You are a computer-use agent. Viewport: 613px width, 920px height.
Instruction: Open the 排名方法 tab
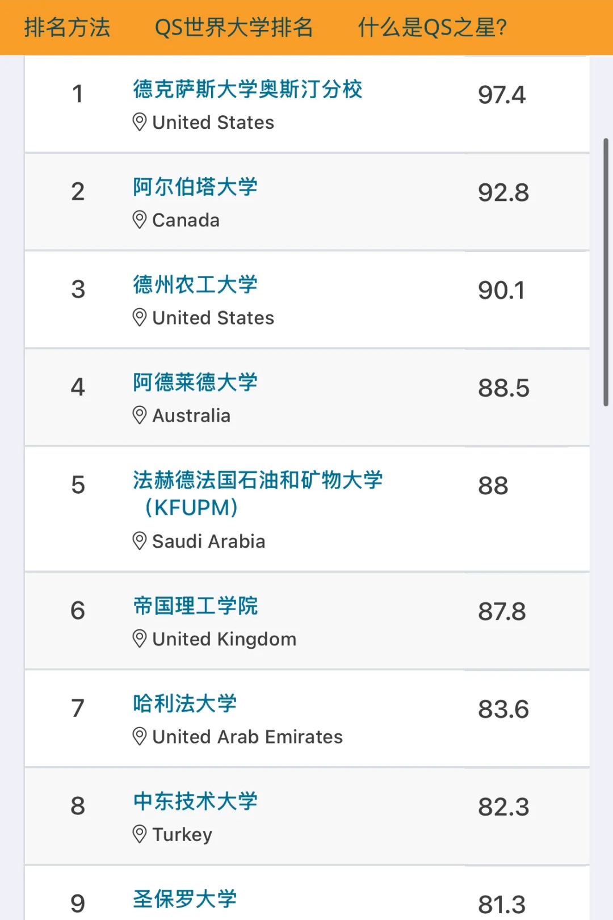[67, 27]
